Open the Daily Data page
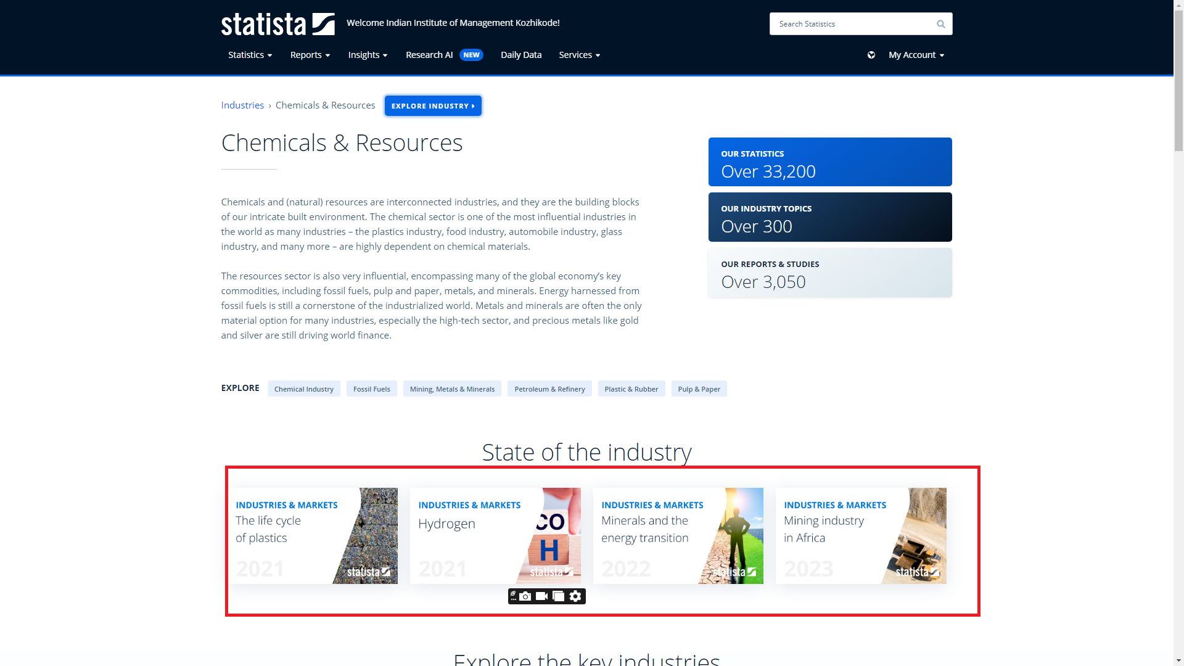Image resolution: width=1184 pixels, height=666 pixels. tap(521, 55)
